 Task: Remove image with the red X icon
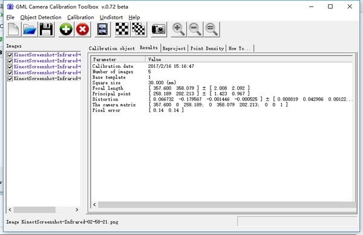[83, 30]
